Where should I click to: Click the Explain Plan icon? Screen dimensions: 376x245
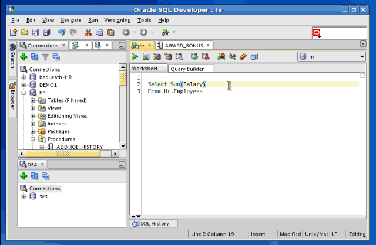click(168, 57)
